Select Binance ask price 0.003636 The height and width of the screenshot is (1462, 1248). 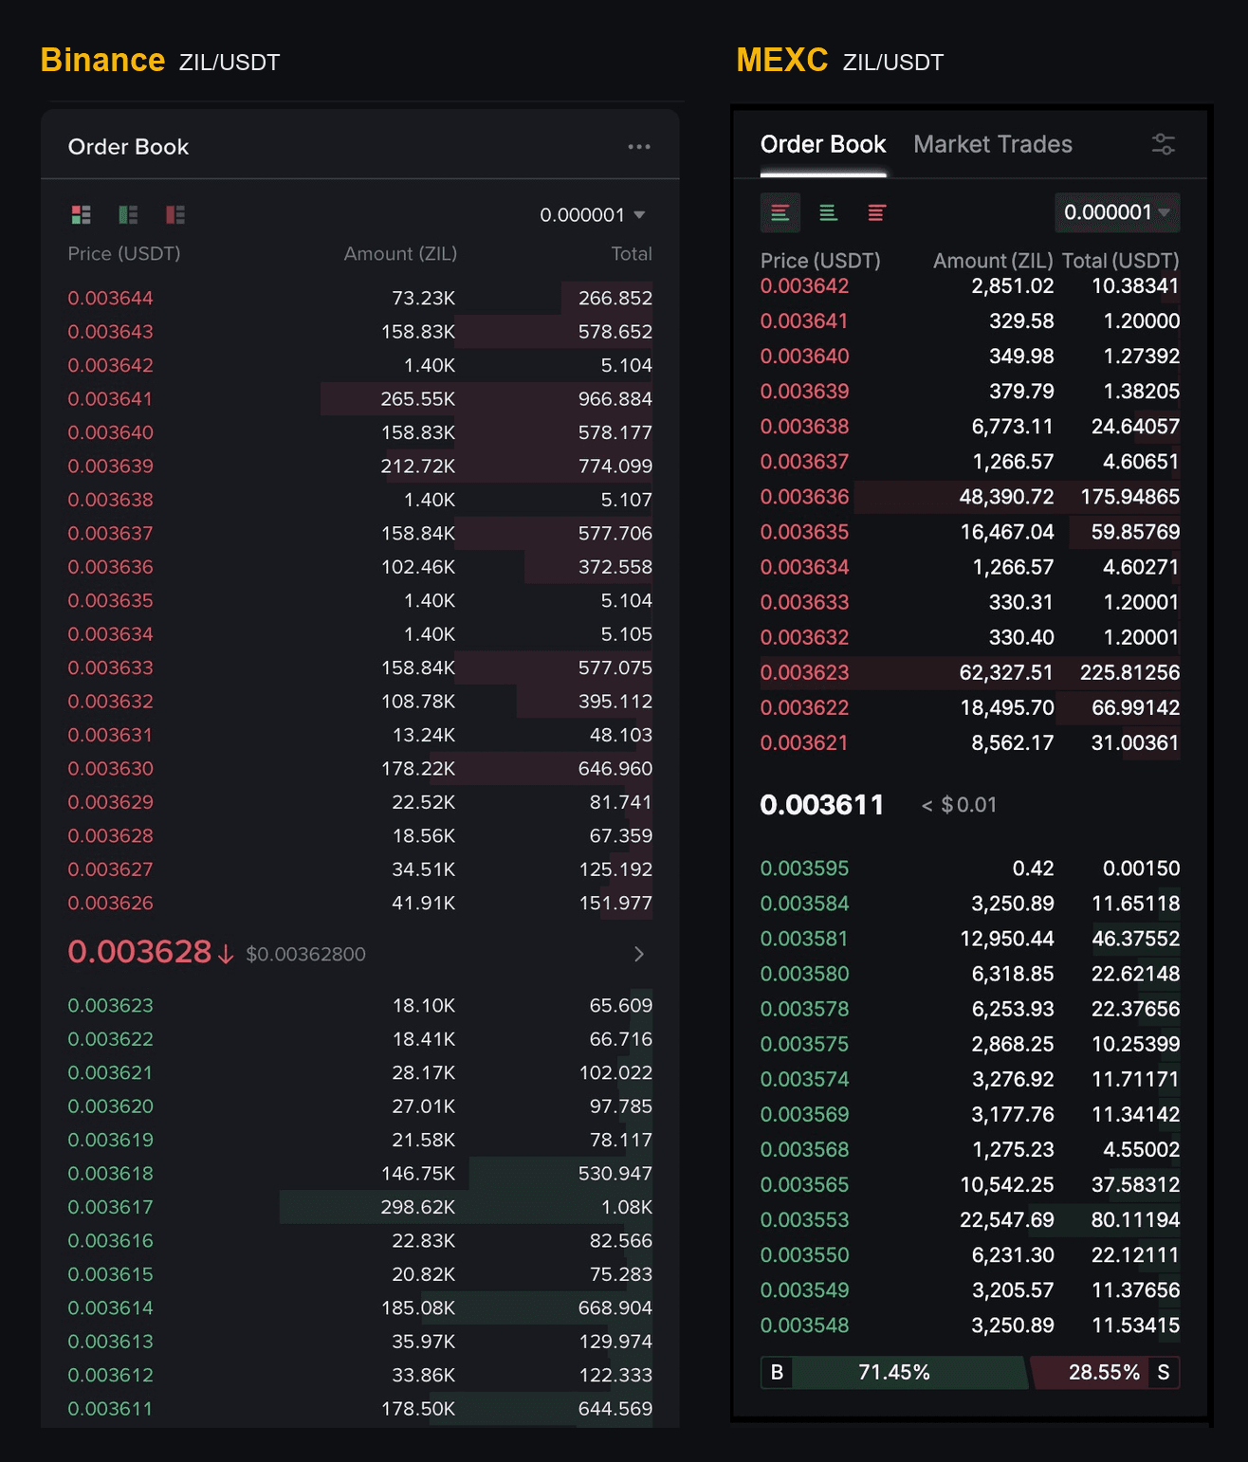(110, 567)
